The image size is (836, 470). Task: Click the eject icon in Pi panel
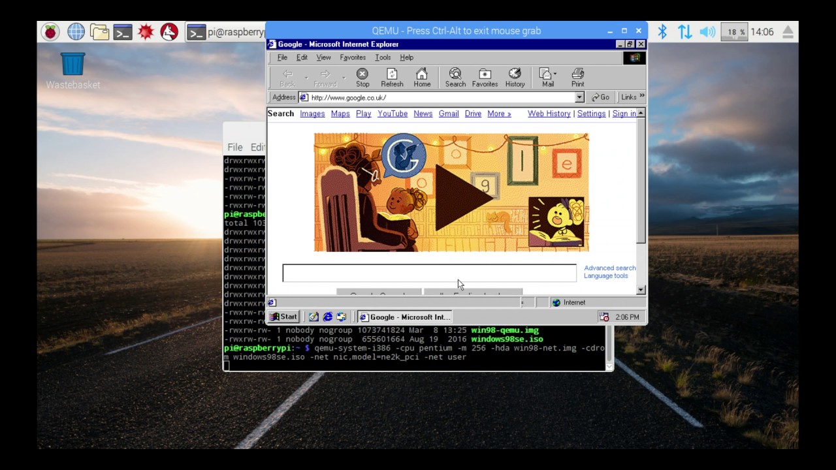pyautogui.click(x=788, y=31)
